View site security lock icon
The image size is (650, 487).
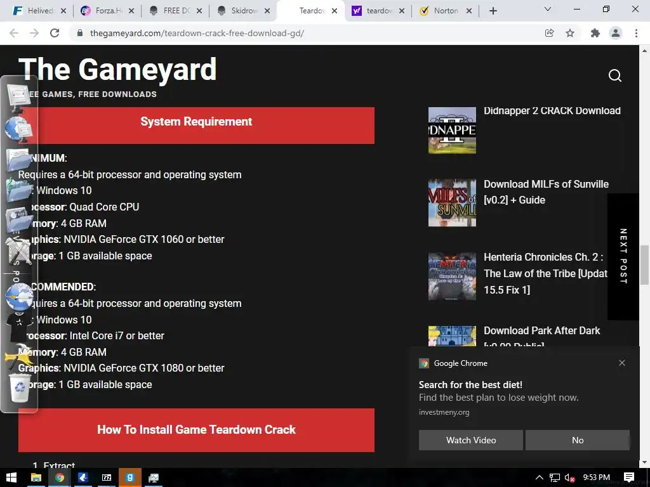[80, 33]
